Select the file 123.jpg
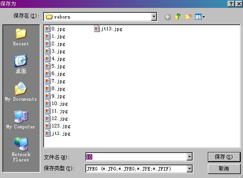This screenshot has height=178, width=243. (58, 126)
